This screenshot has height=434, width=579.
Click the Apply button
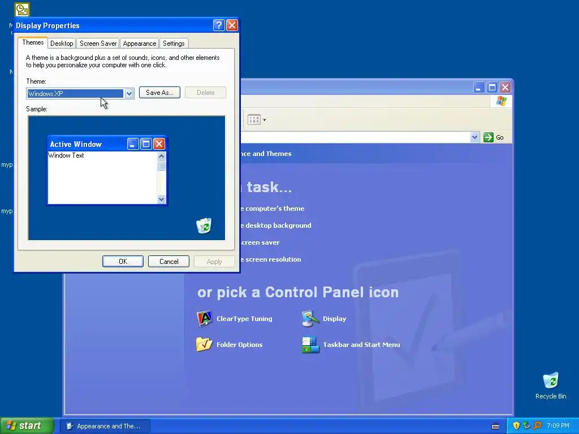click(x=214, y=261)
